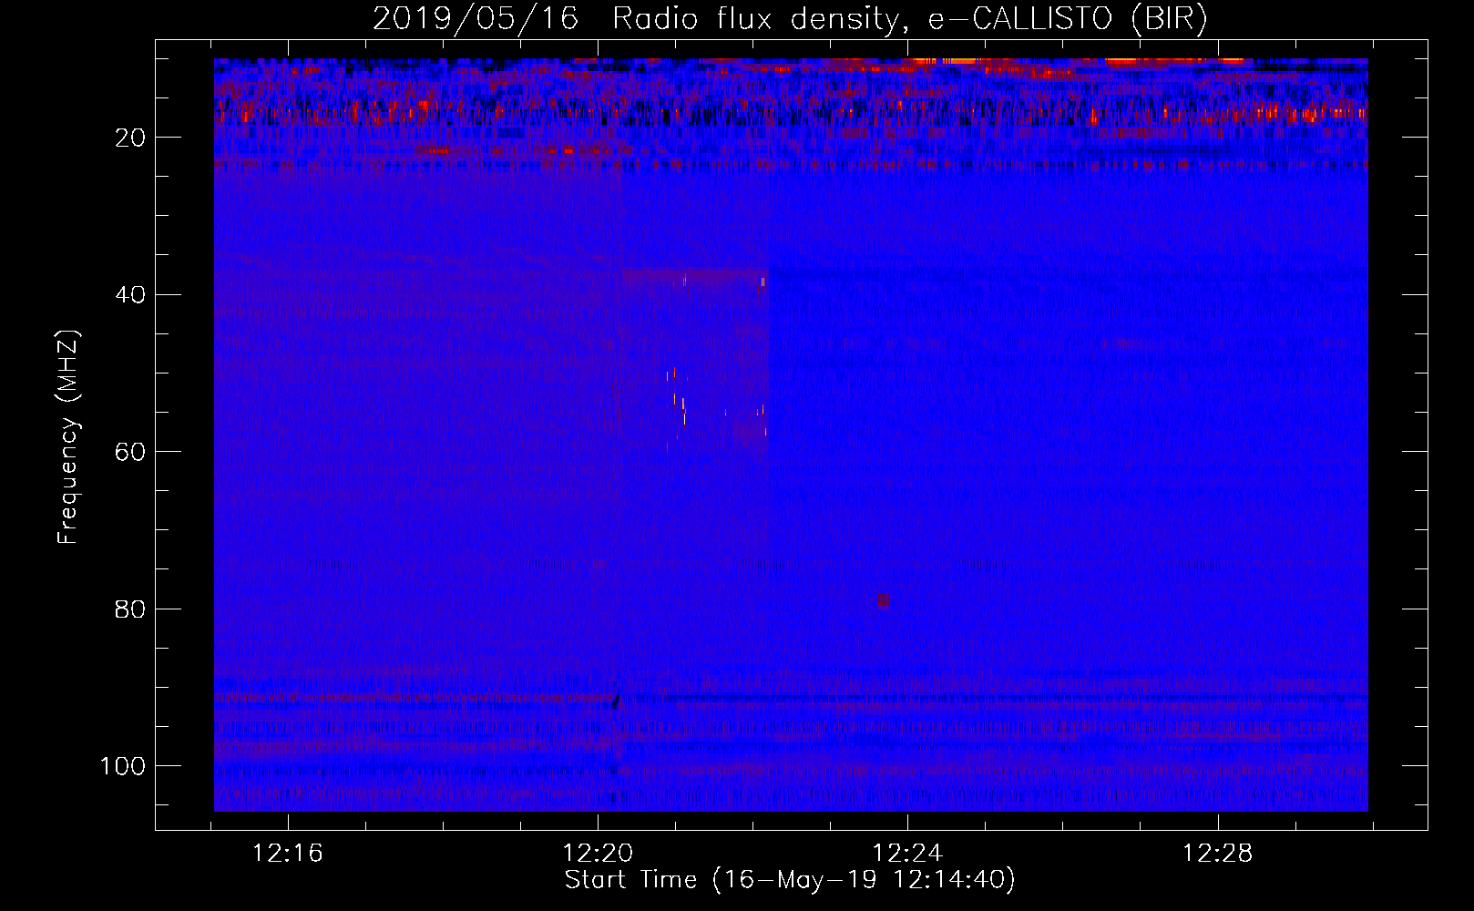Click the 80 MHz frequency tick label
The image size is (1474, 911).
coord(130,609)
